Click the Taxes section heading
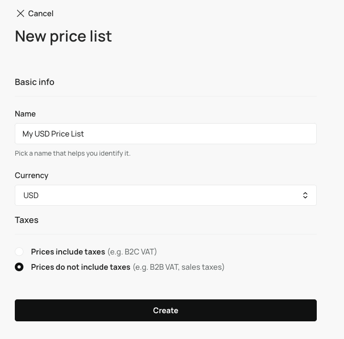The width and height of the screenshot is (344, 339). click(x=27, y=220)
